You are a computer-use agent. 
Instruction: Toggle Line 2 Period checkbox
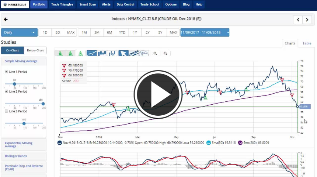pos(7,91)
